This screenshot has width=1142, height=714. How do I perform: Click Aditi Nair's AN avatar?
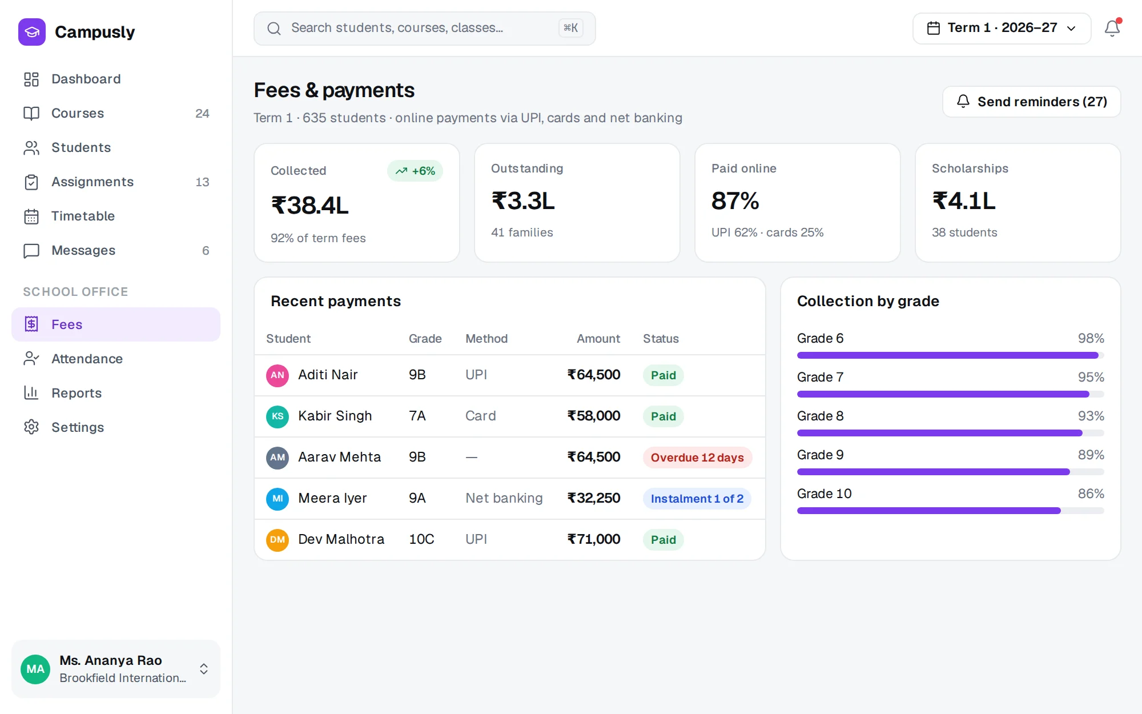(278, 375)
